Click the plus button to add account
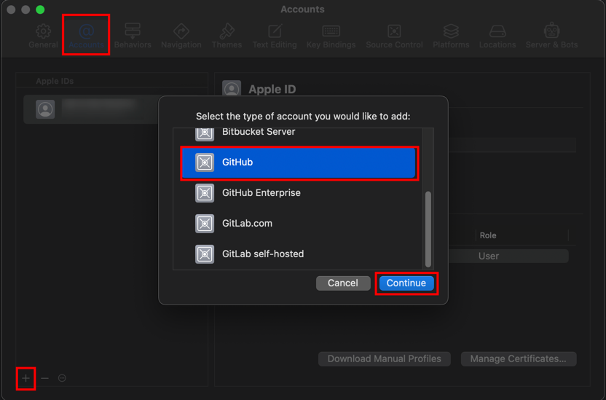 [25, 378]
